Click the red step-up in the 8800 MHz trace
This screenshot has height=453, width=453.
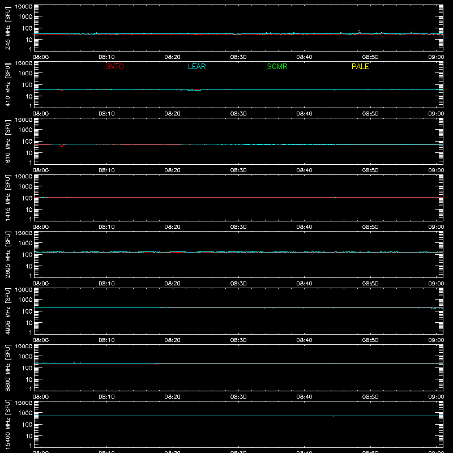[156, 364]
